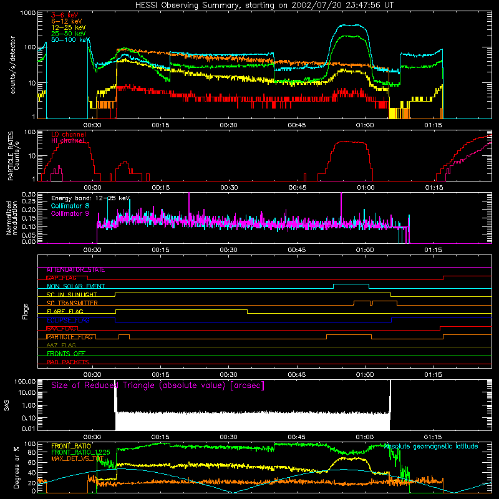The image size is (499, 499).
Task: Click the FRONT_RATIO_1225 legend label
Action: pyautogui.click(x=81, y=452)
